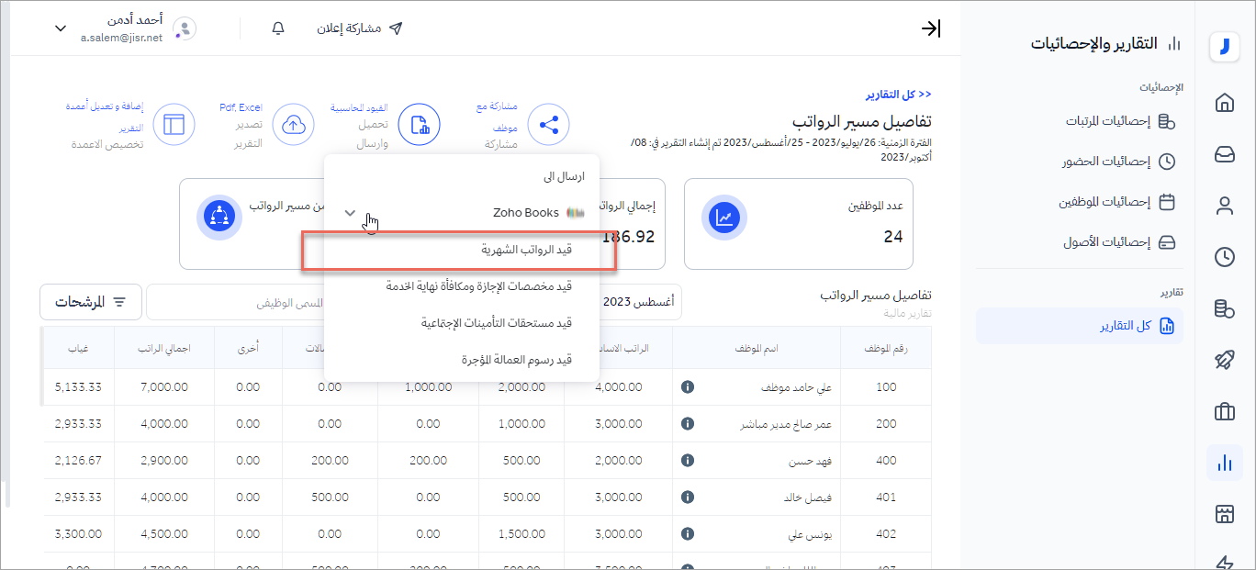
Task: Click the المرشحات filters button
Action: [90, 302]
